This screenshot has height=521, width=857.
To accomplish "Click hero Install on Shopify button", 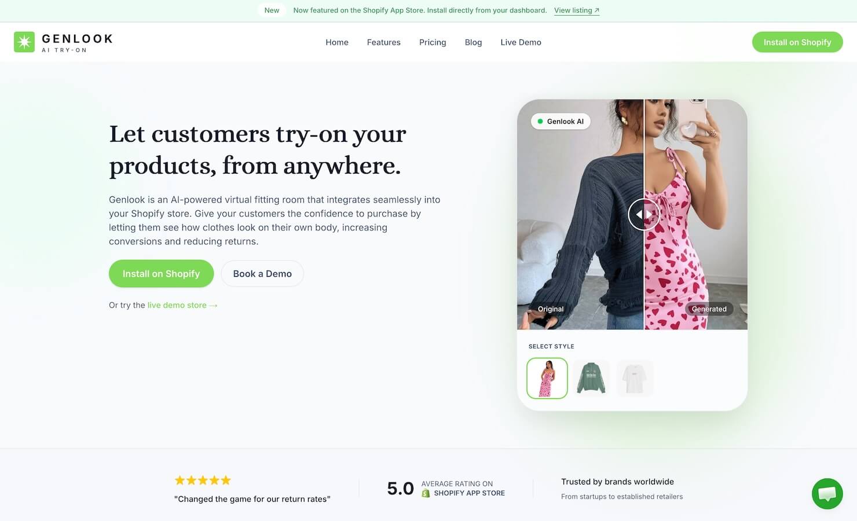I will 161,274.
